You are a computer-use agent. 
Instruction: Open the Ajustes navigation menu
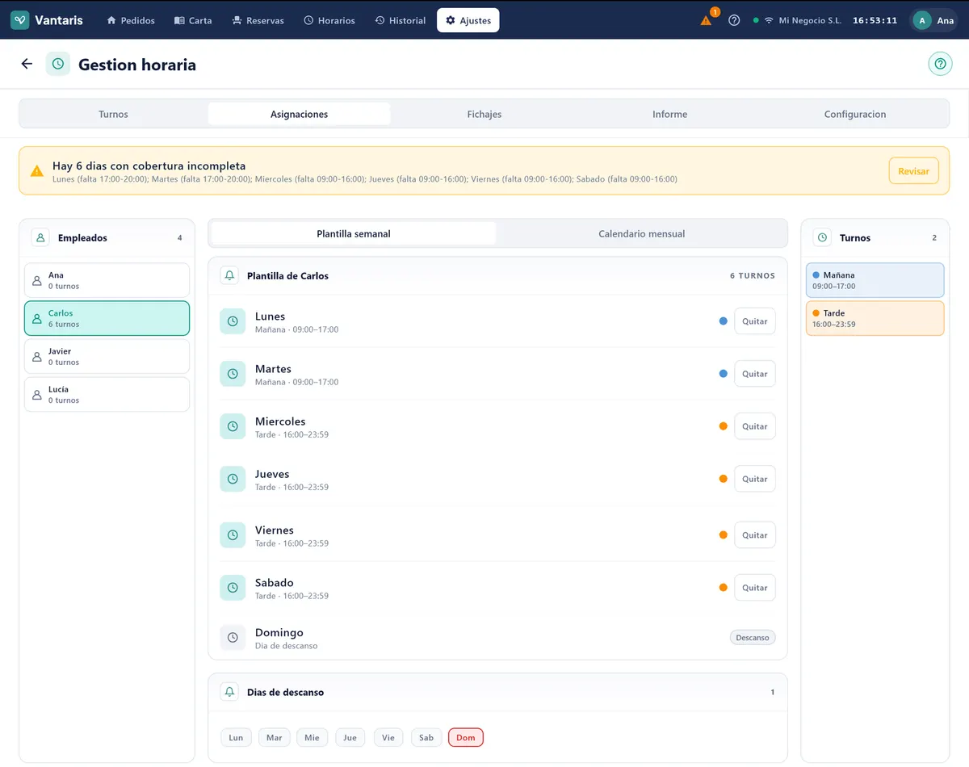pyautogui.click(x=468, y=20)
